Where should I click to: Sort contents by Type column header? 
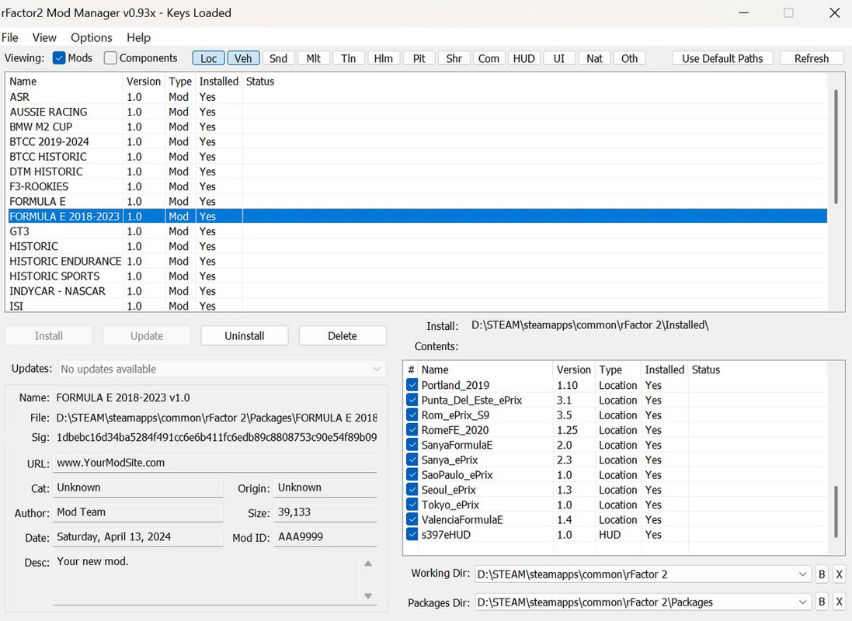click(x=617, y=370)
